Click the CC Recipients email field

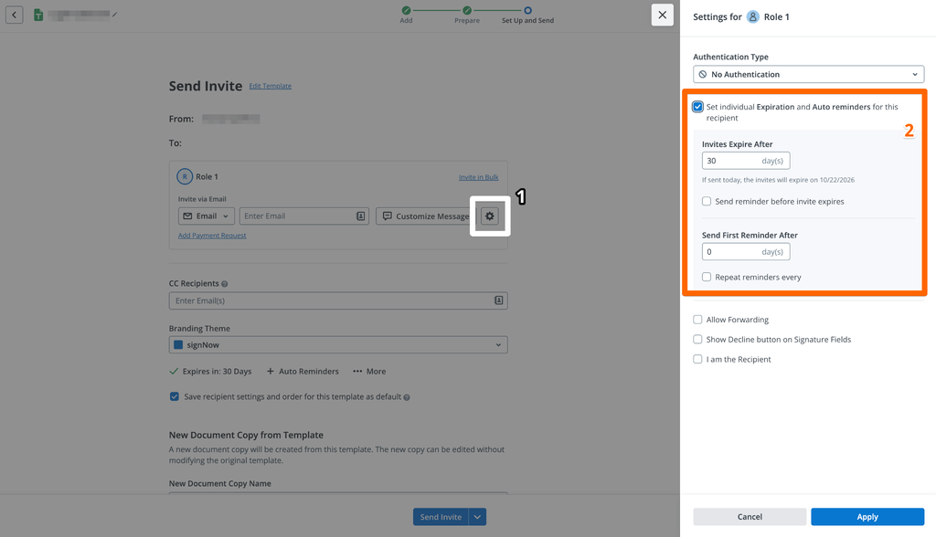point(338,300)
